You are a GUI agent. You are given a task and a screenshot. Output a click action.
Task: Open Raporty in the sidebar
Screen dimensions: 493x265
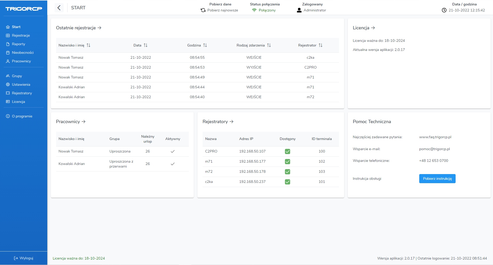pos(18,44)
